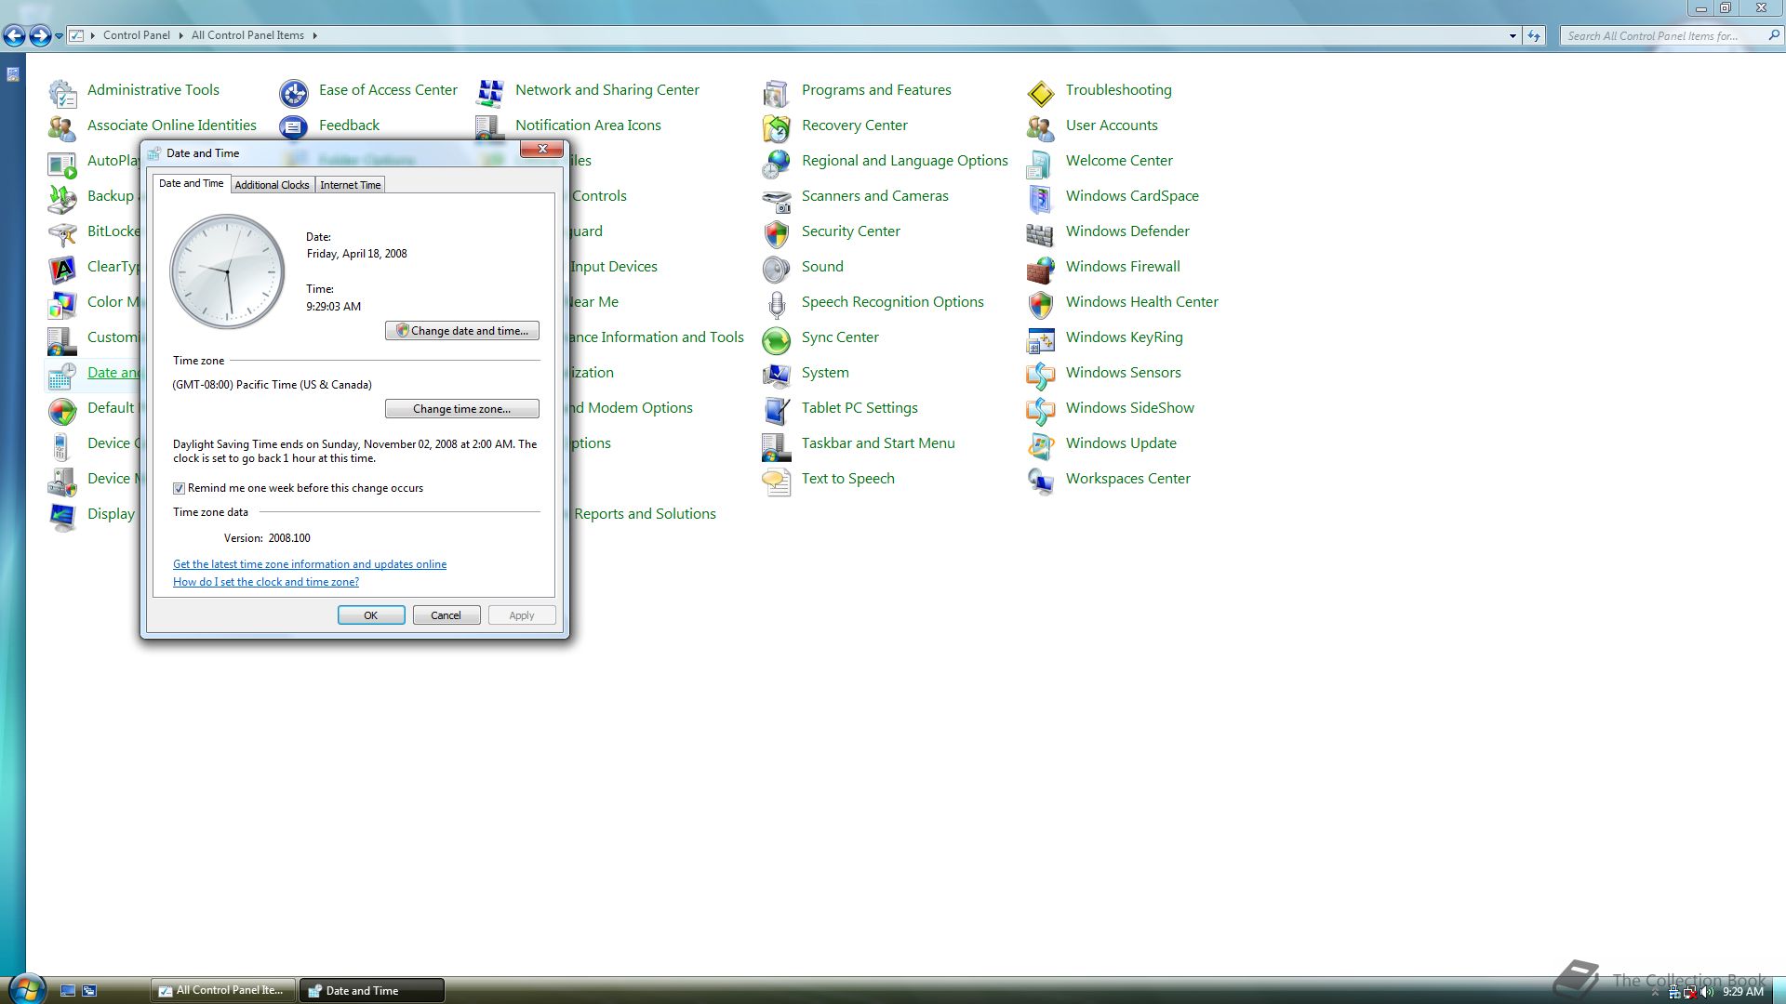
Task: Open Regional and Language Options icon
Action: [x=777, y=163]
